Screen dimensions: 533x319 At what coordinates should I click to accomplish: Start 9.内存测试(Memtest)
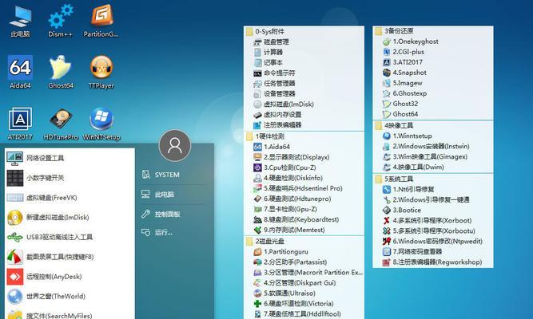pyautogui.click(x=304, y=230)
